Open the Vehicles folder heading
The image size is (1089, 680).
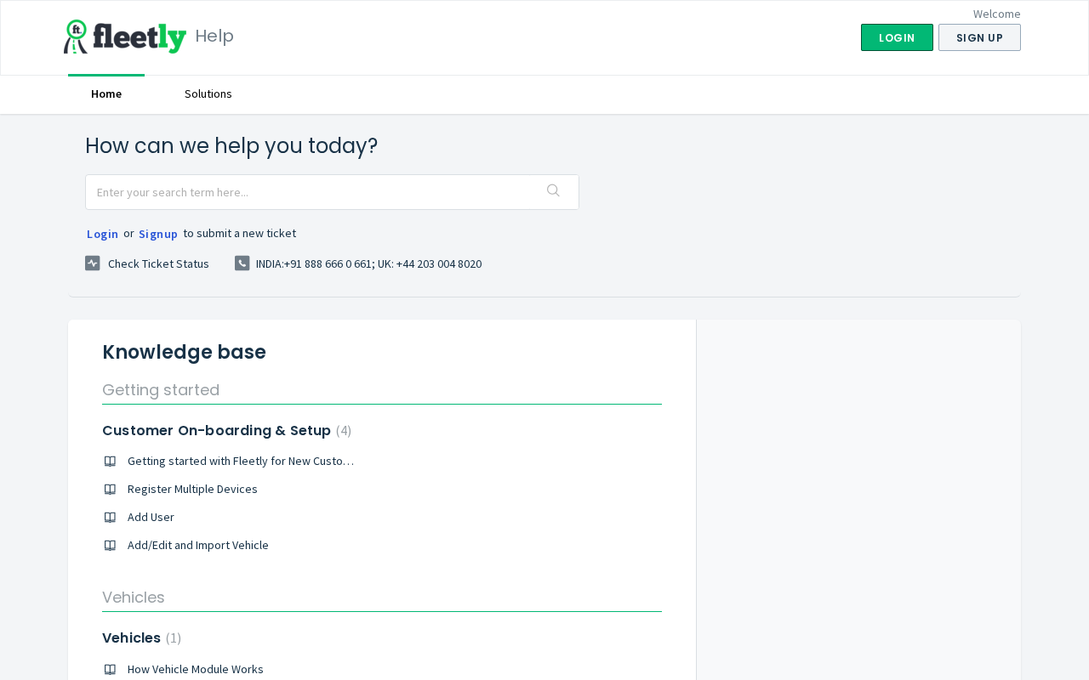click(131, 637)
